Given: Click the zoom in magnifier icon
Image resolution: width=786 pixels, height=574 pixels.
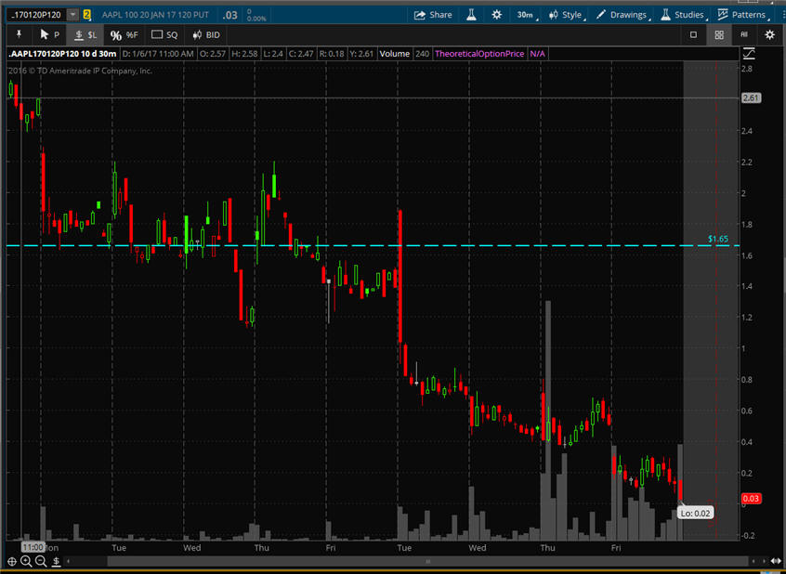Looking at the screenshot, I should pyautogui.click(x=27, y=561).
